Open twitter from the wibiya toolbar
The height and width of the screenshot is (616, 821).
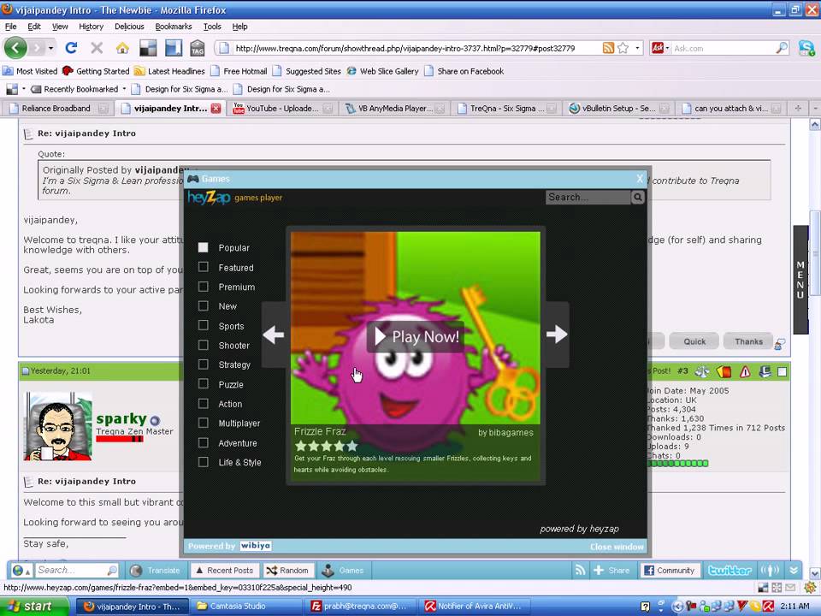[729, 571]
